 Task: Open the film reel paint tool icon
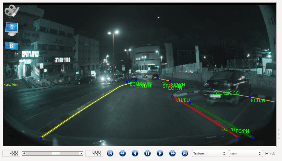12,11
